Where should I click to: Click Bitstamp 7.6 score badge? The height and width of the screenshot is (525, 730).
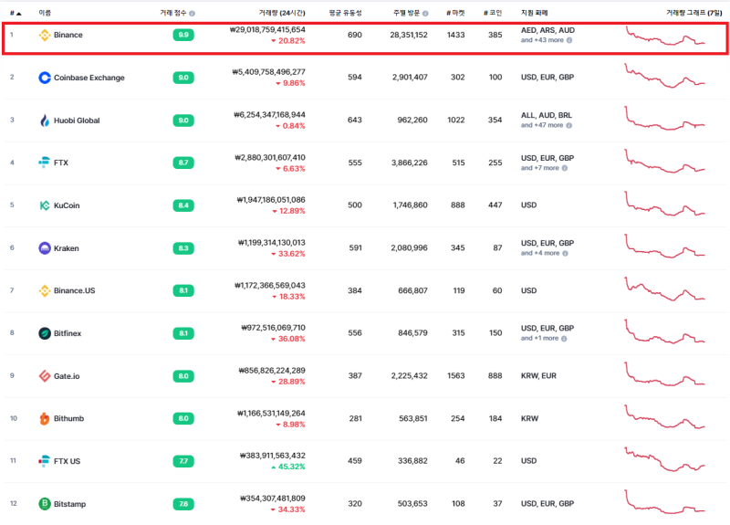[x=183, y=504]
